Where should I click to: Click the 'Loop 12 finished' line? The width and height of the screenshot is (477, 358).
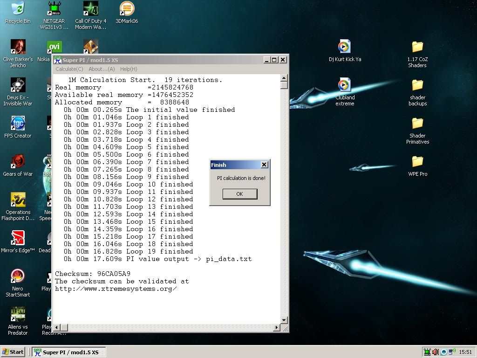129,200
